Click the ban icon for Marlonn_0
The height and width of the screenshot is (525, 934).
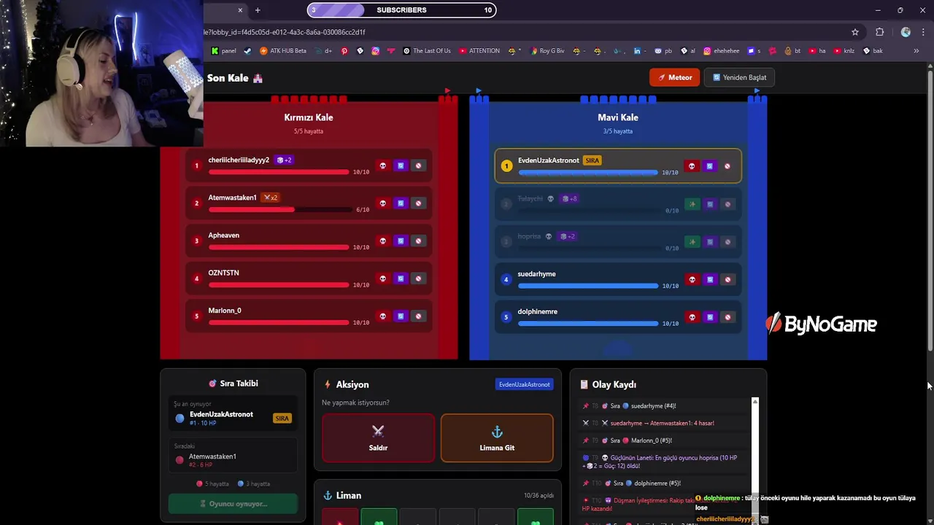coord(418,316)
